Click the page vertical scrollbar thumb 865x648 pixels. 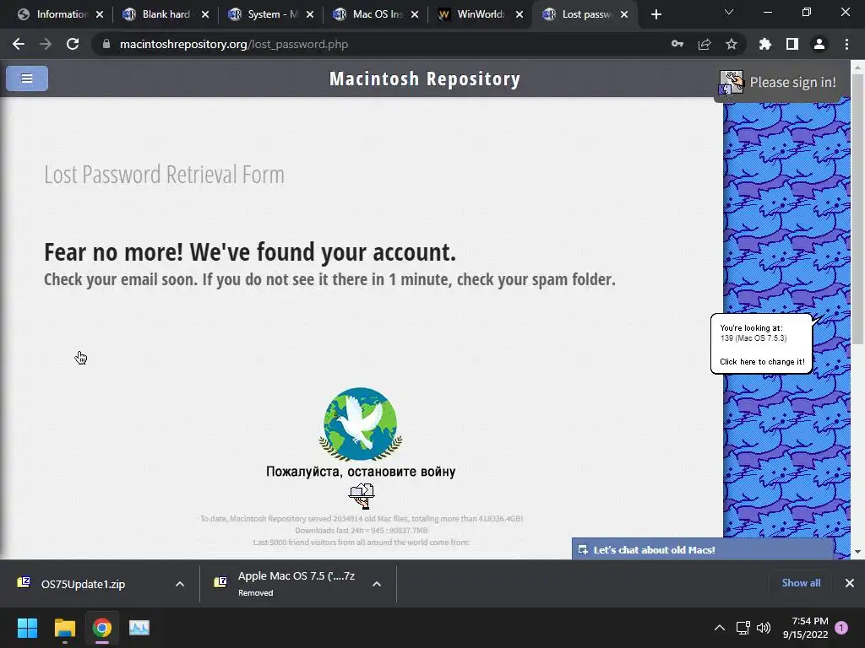[857, 209]
